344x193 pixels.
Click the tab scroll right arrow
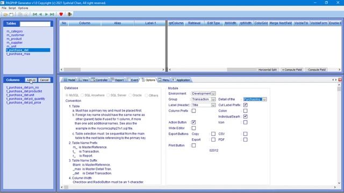point(336,80)
